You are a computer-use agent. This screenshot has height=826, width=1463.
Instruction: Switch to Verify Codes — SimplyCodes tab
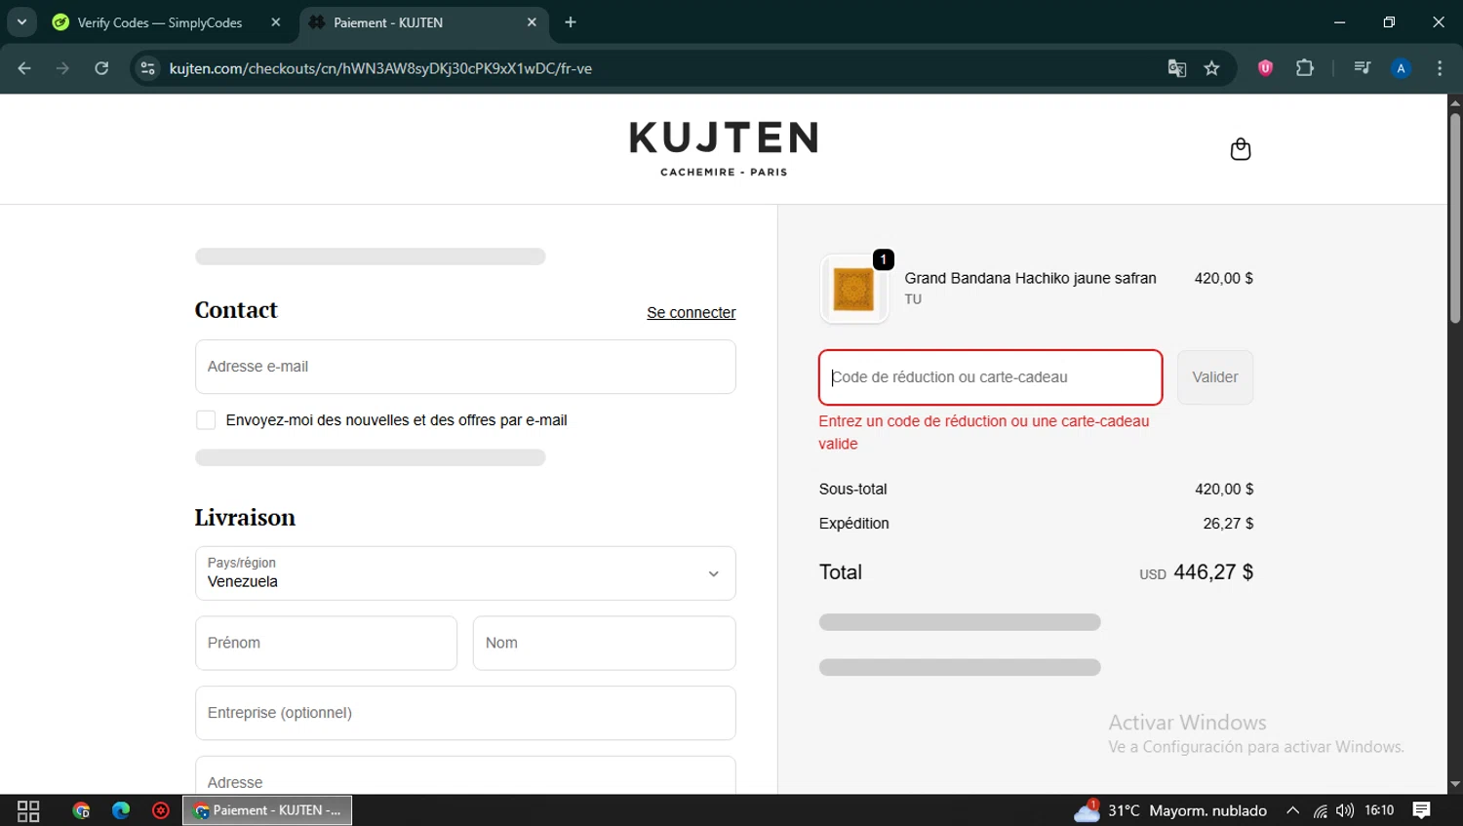tap(159, 22)
